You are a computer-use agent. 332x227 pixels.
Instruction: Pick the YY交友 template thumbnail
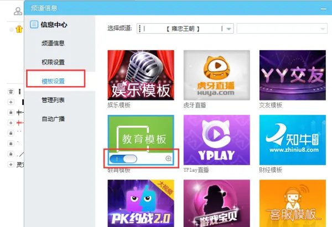[x=292, y=75]
